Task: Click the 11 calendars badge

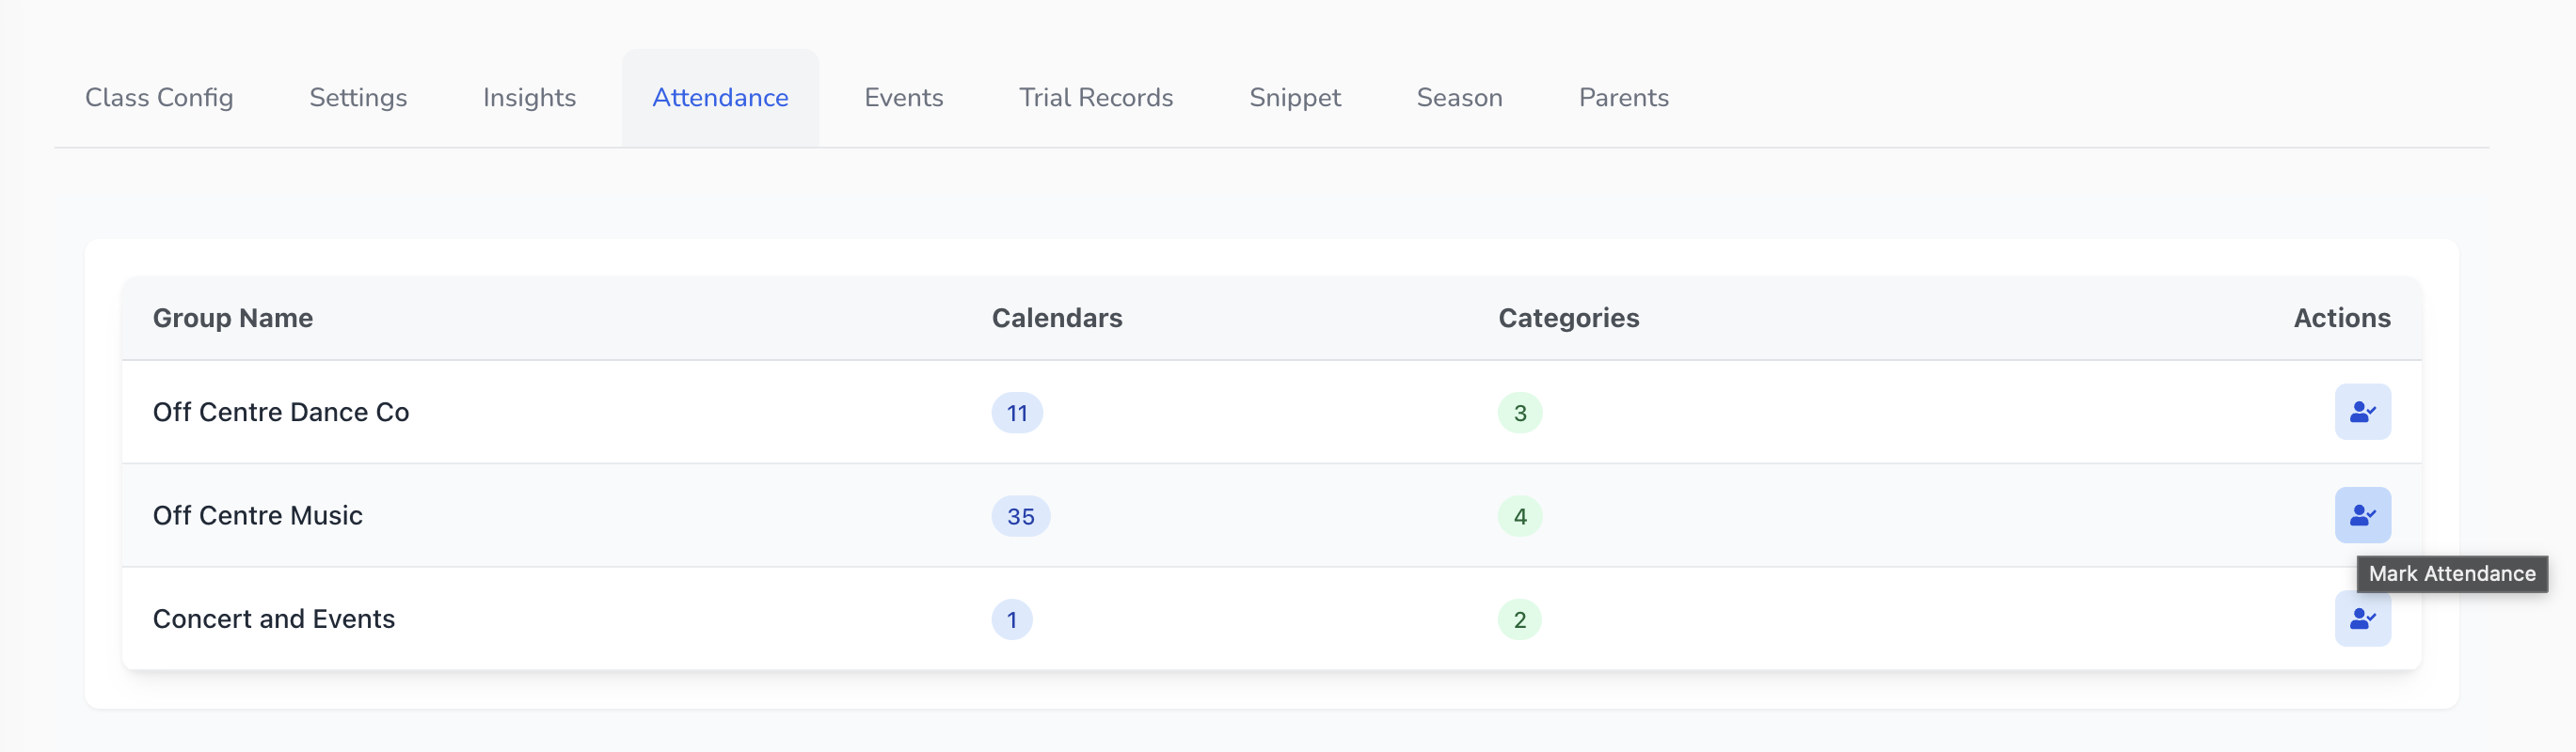Action: tap(1017, 413)
